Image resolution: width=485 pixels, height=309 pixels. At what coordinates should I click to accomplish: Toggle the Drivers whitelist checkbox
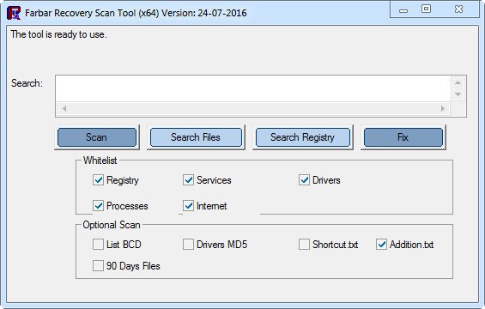304,180
